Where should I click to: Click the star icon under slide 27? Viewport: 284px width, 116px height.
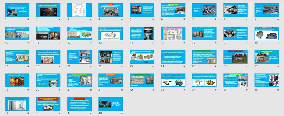(x=278, y=66)
